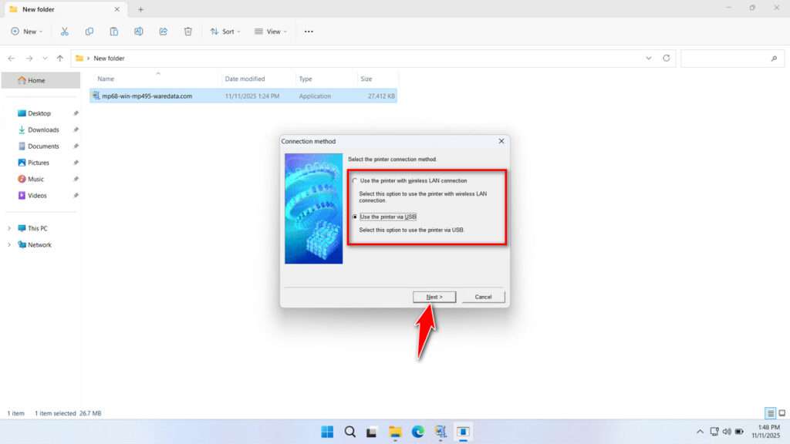Screen dimensions: 790x444
Task: Open the New dropdown menu
Action: pos(27,31)
